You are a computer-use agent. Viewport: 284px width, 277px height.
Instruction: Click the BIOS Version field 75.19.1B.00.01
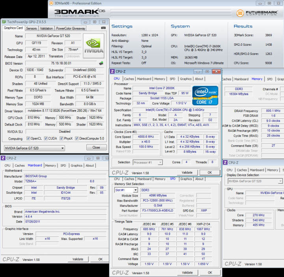(61, 63)
